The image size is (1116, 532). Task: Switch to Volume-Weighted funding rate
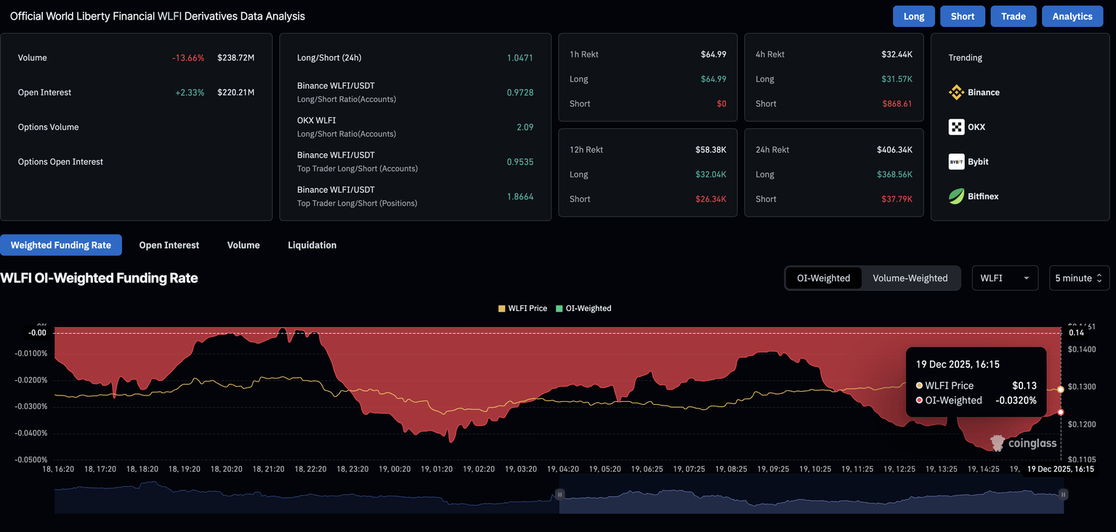[910, 278]
